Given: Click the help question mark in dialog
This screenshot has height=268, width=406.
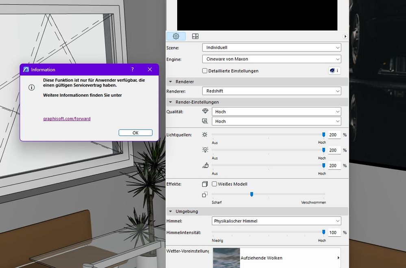Looking at the screenshot, I should coord(132,69).
